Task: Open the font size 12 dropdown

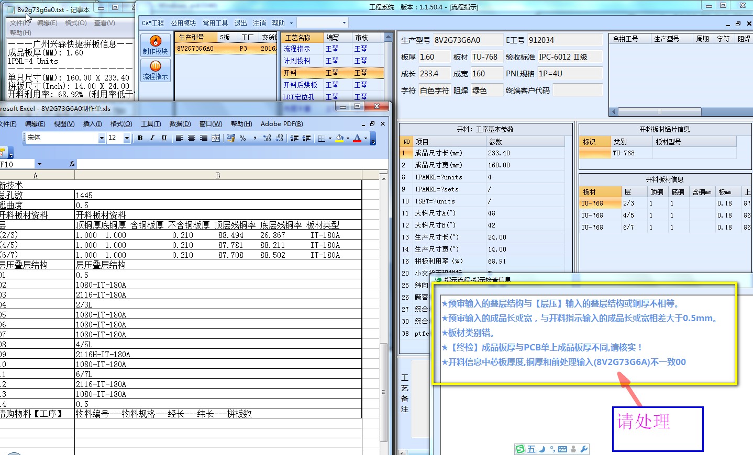Action: [x=127, y=138]
